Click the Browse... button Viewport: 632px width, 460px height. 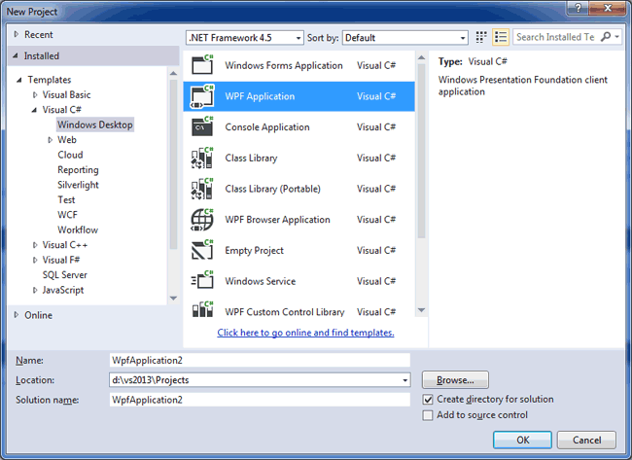click(x=455, y=380)
